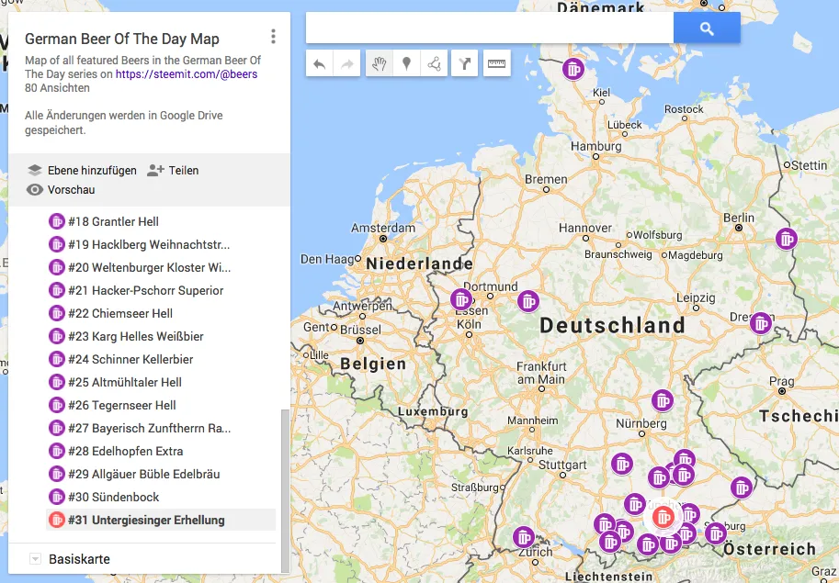839x583 pixels.
Task: Click the layer list vertical scrollbar
Action: [285, 487]
